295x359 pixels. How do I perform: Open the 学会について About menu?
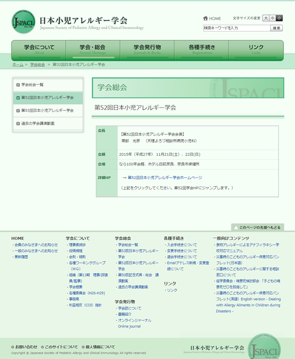[39, 50]
